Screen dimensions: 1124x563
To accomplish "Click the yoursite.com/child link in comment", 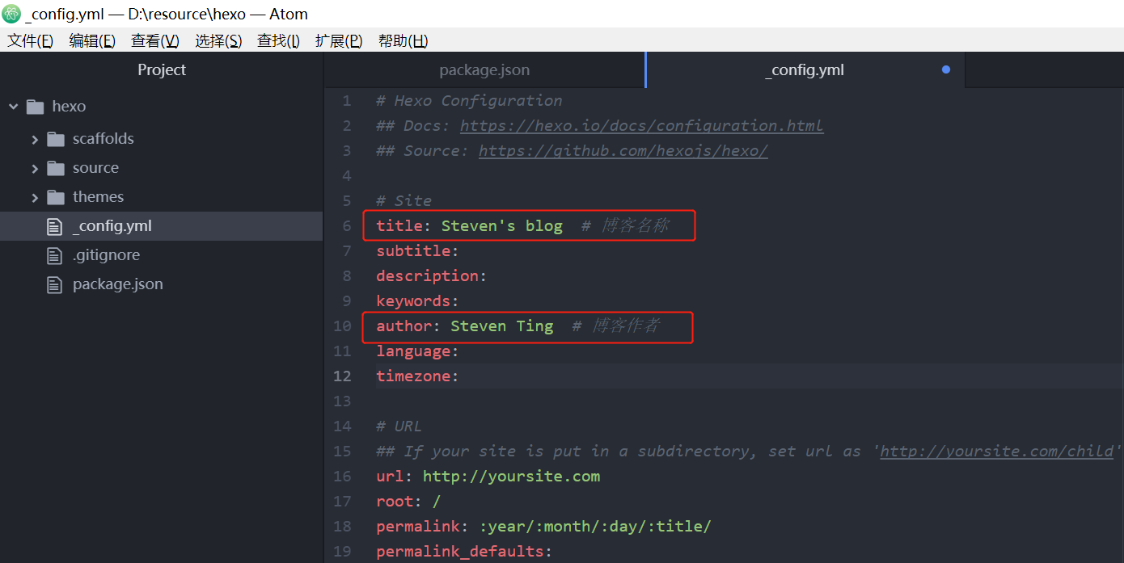I will coord(997,452).
